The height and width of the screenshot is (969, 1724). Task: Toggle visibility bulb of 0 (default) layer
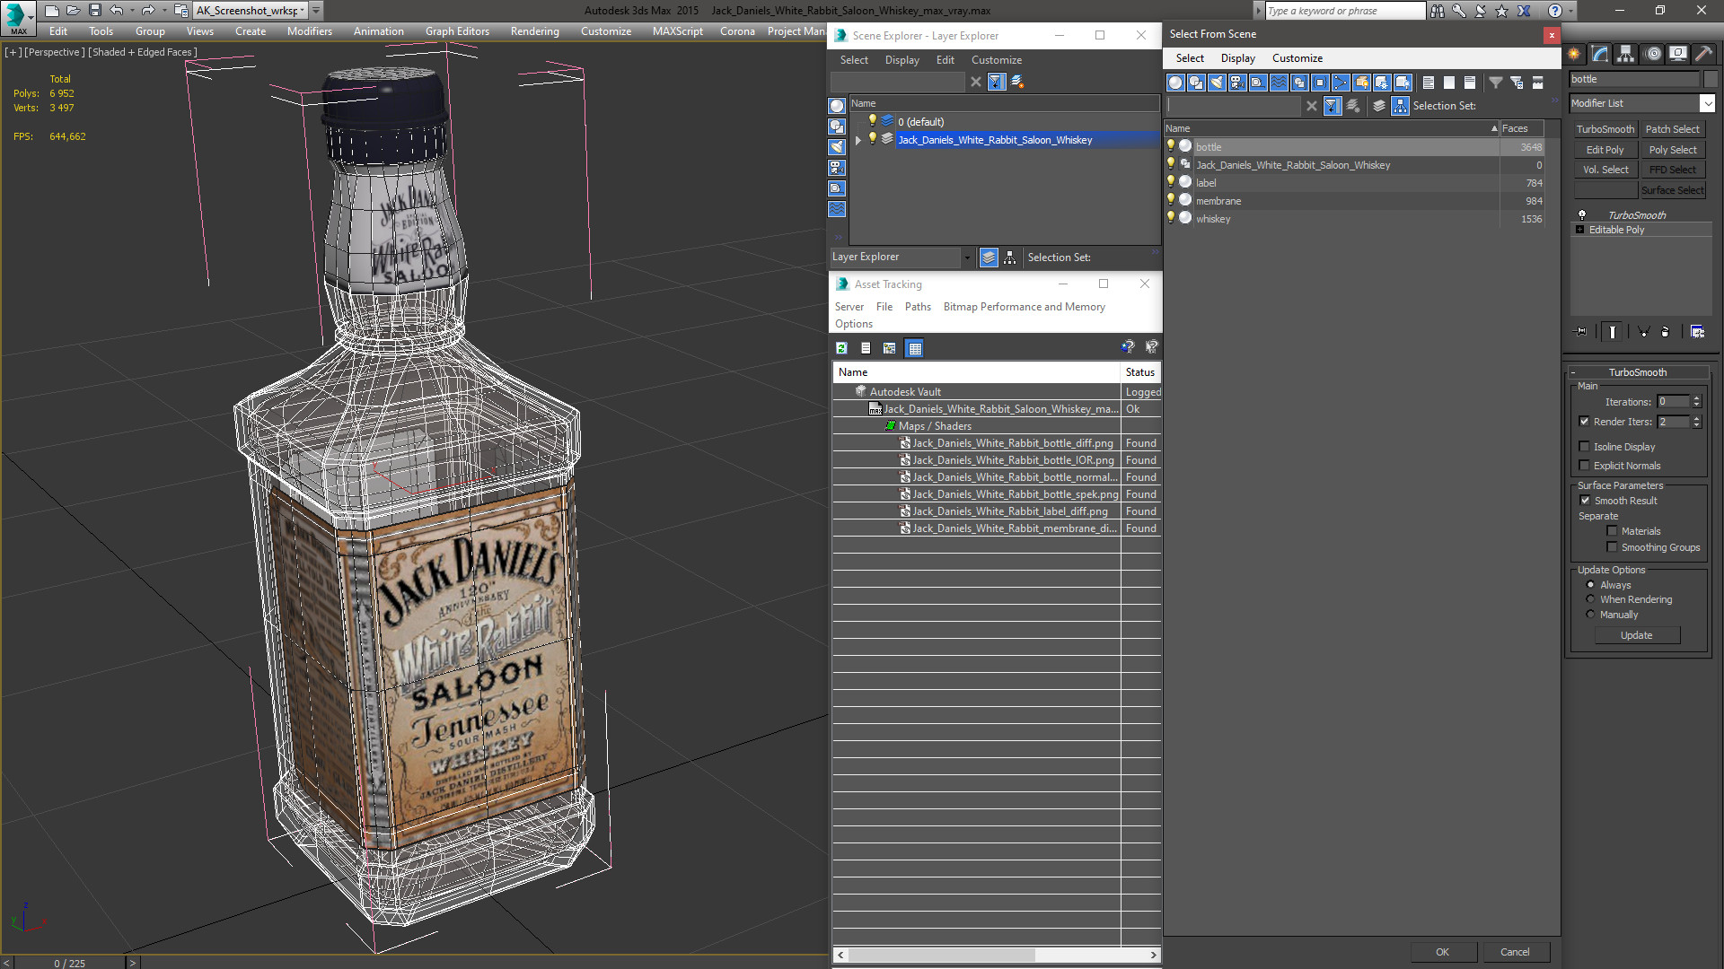872,121
